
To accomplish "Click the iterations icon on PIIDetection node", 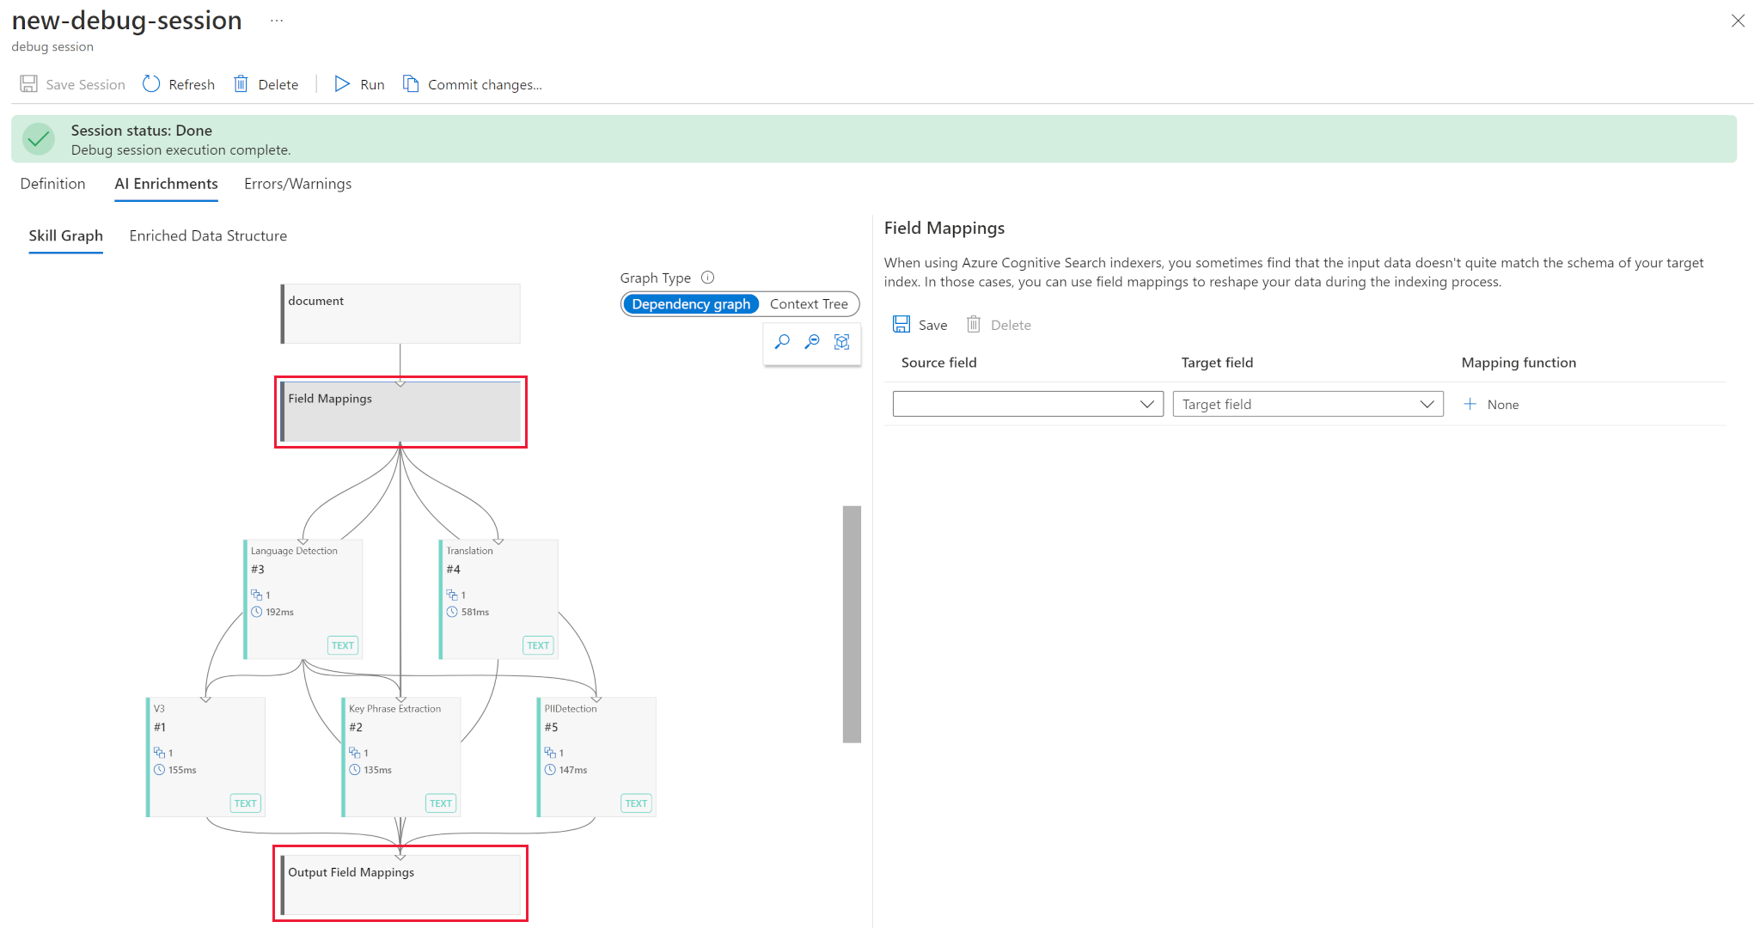I will pyautogui.click(x=550, y=753).
